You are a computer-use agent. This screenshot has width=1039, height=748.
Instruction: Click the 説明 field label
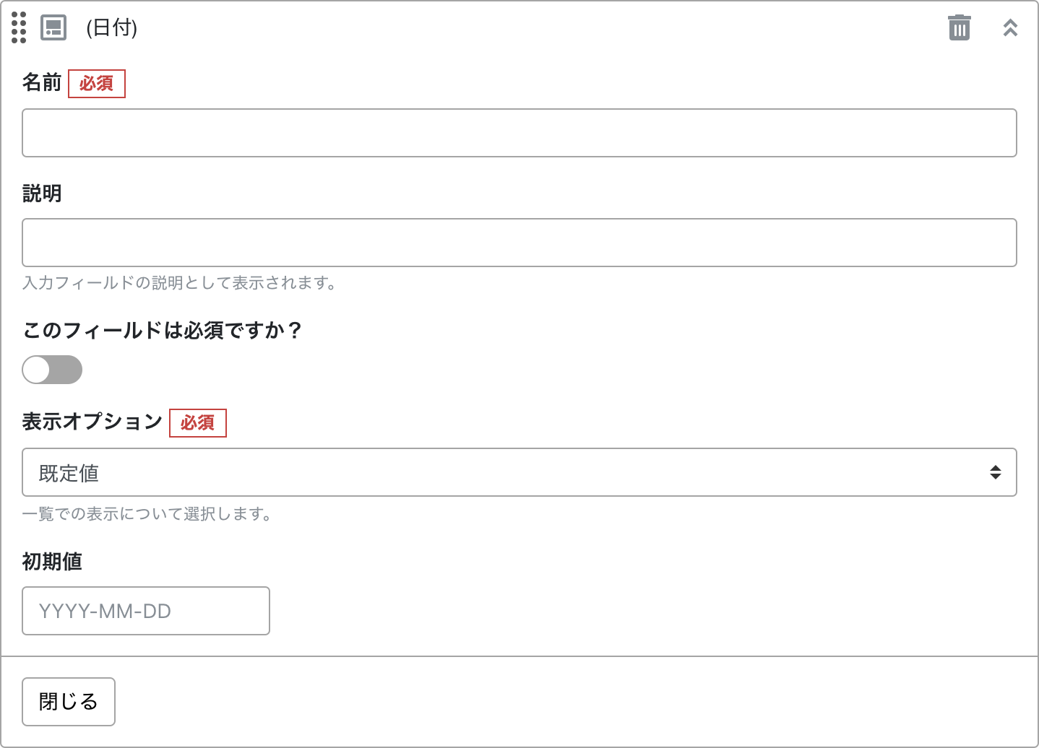(42, 193)
